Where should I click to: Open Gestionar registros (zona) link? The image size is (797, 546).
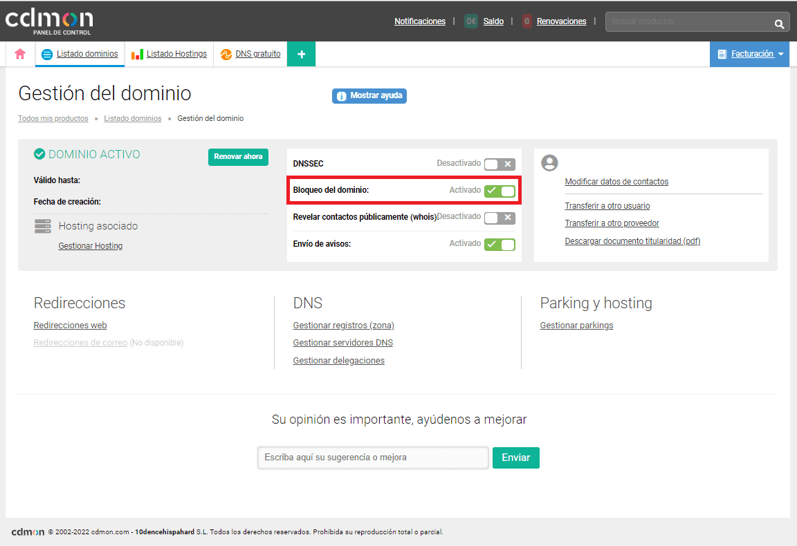coord(344,325)
